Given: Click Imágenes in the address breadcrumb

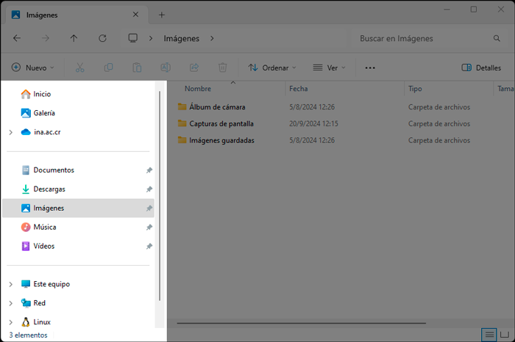Looking at the screenshot, I should coord(181,38).
